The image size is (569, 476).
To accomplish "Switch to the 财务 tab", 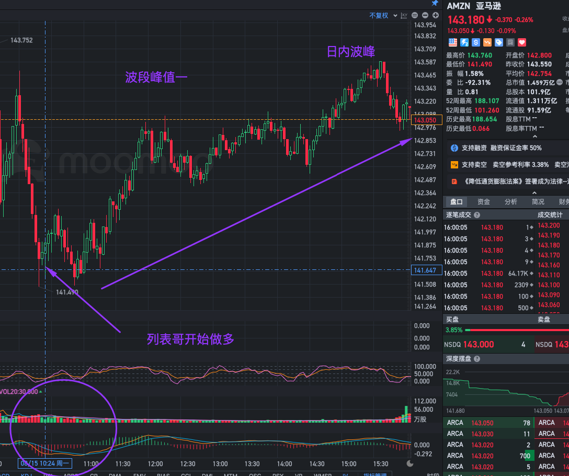I will [x=564, y=202].
